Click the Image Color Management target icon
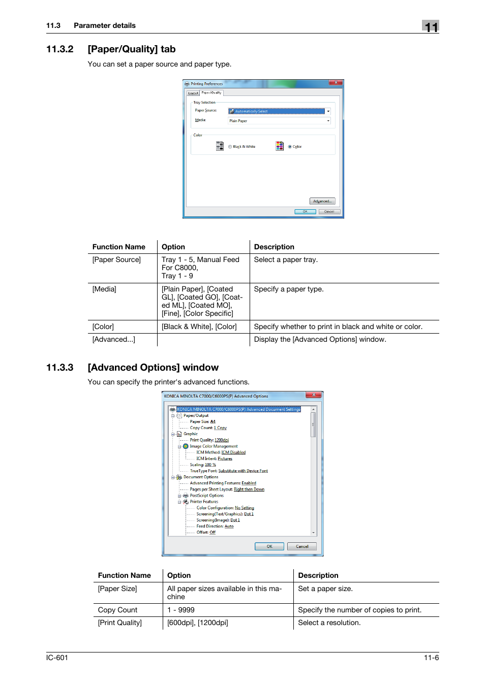Screen dimensions: 485x686 coord(186,446)
